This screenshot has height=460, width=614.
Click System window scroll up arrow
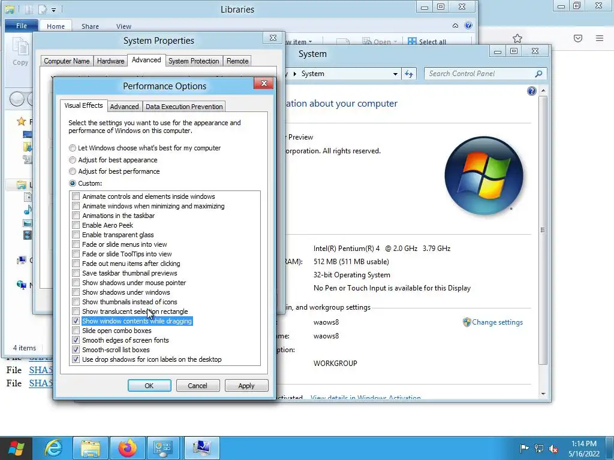(x=543, y=91)
